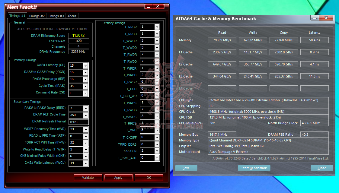This screenshot has height=193, width=339.
Task: Open the Command Rate (CR) dropdown
Action: pyautogui.click(x=86, y=93)
